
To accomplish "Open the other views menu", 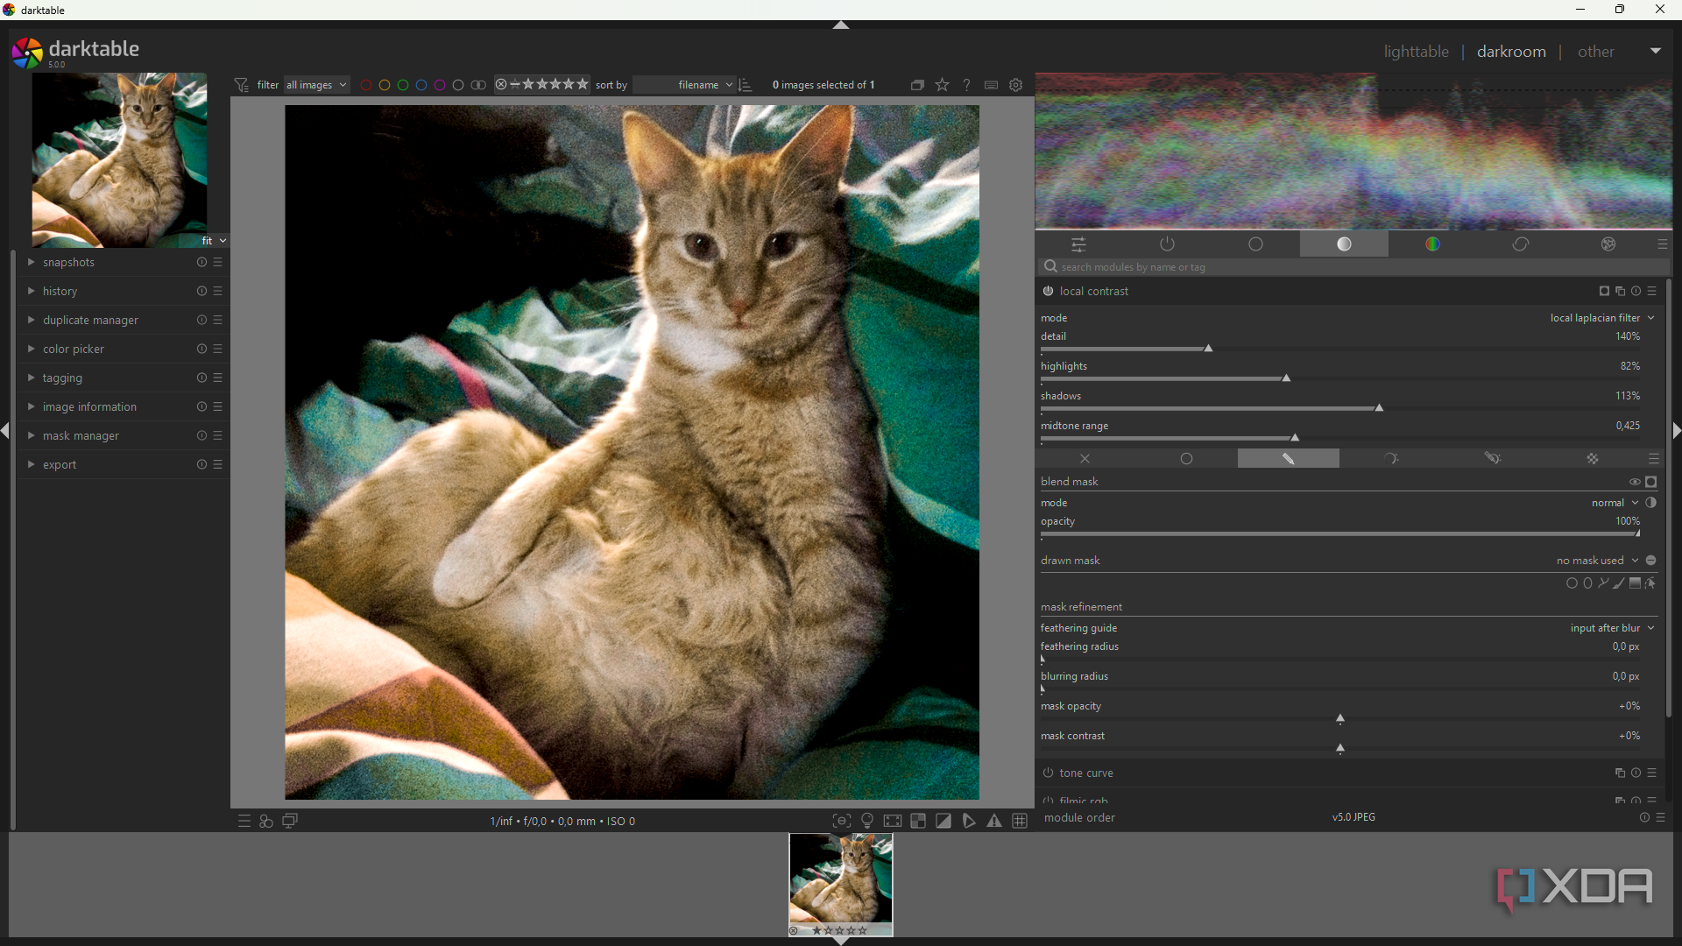I will [1595, 52].
